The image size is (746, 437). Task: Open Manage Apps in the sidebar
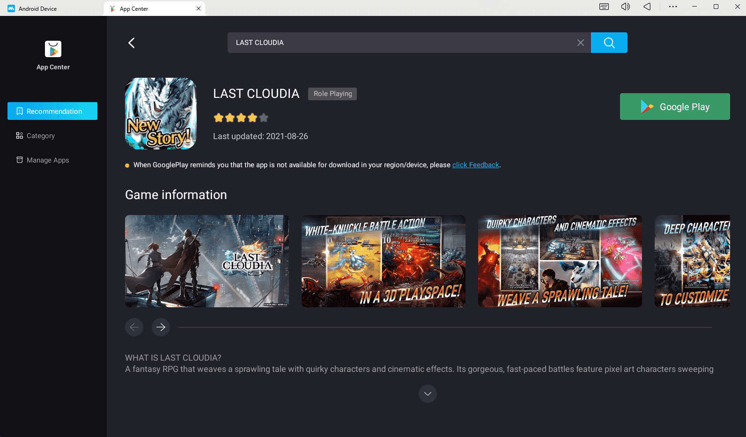click(x=43, y=160)
